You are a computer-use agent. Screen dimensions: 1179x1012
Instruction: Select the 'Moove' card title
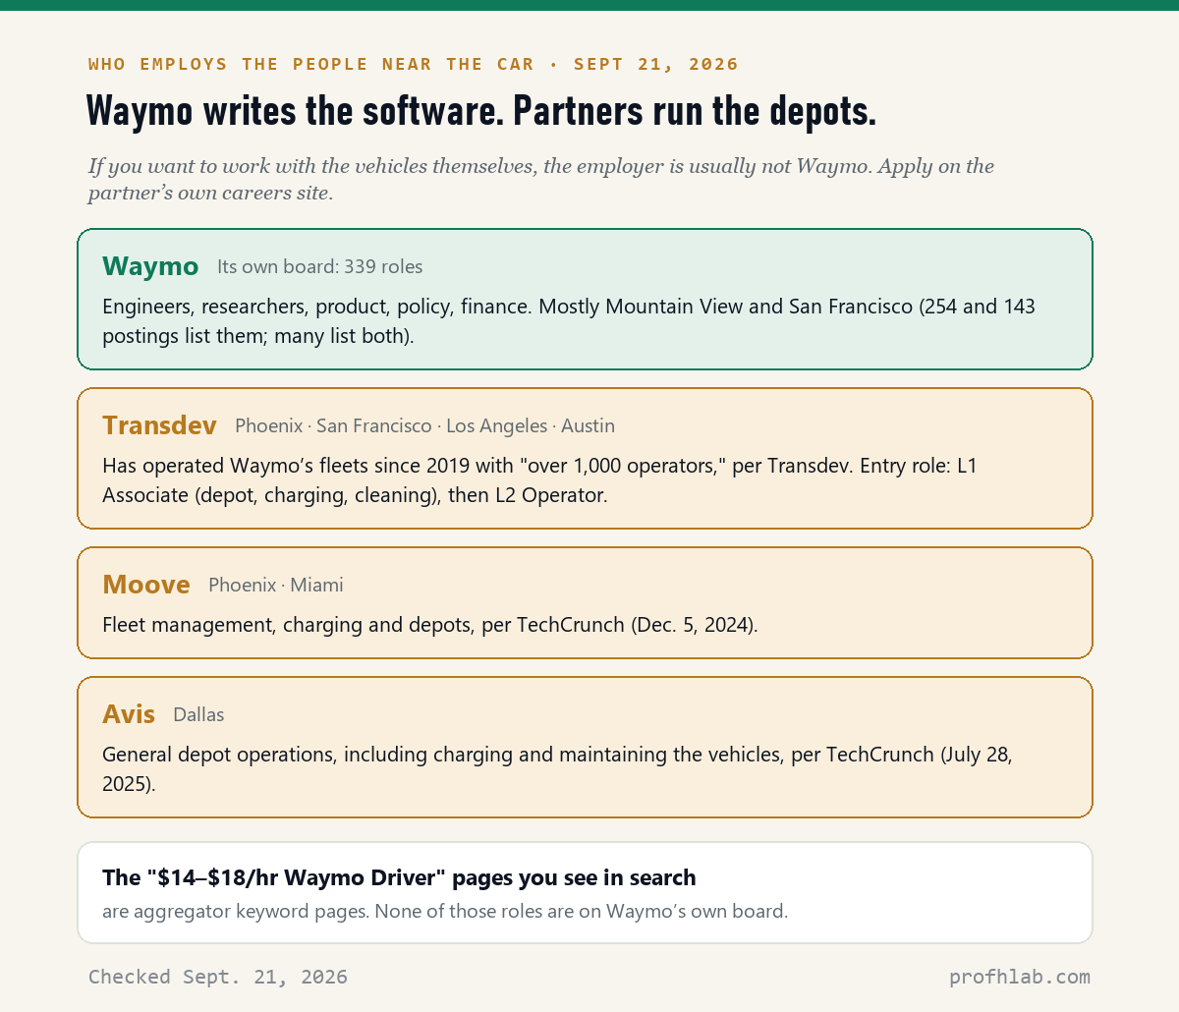[x=146, y=585]
